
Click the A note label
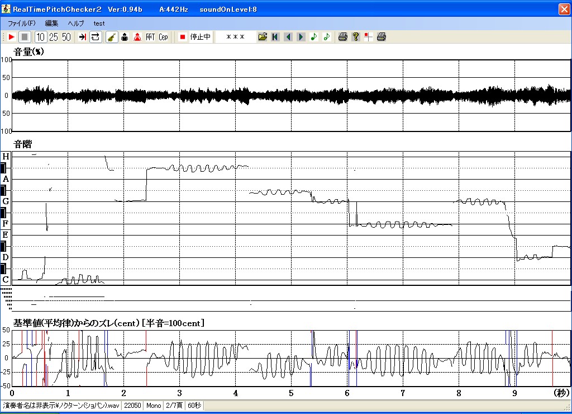(x=6, y=179)
